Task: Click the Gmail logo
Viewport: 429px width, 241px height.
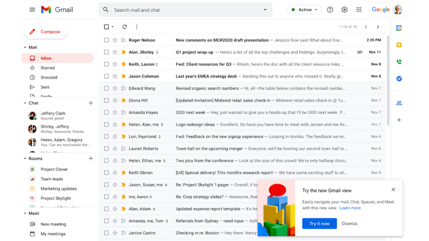Action: click(57, 10)
